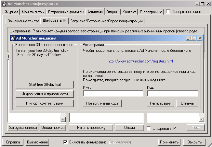This screenshot has width=212, height=147.
Task: Click the Регистрация button
Action: [161, 103]
